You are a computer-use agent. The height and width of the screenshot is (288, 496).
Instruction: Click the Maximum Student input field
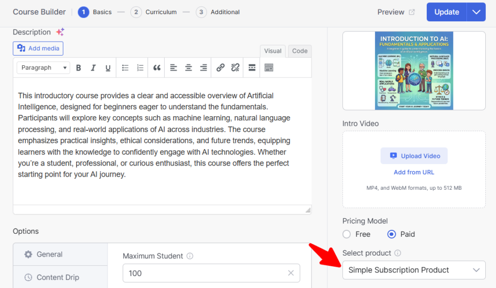[x=211, y=273]
